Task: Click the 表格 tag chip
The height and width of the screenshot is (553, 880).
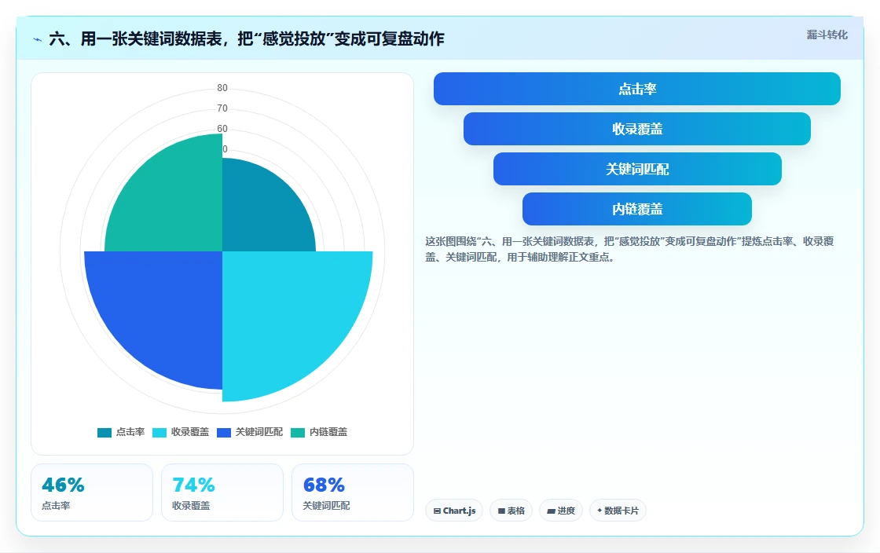Action: [x=511, y=511]
